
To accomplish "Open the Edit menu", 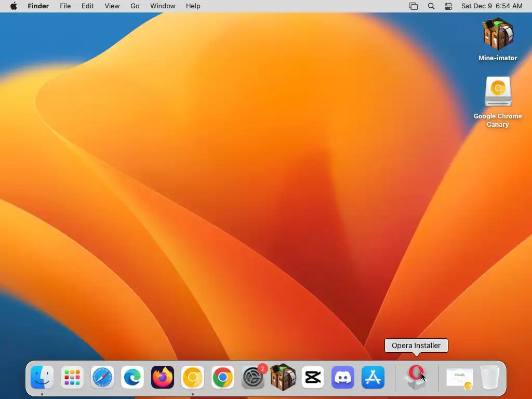I will point(87,6).
